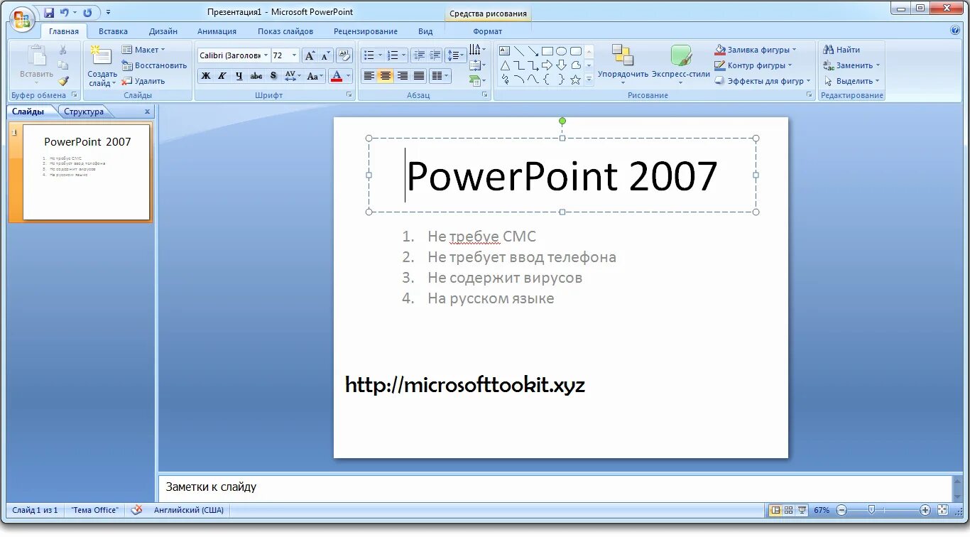970x537 pixels.
Task: Decrease font size with the small A button
Action: click(x=325, y=55)
